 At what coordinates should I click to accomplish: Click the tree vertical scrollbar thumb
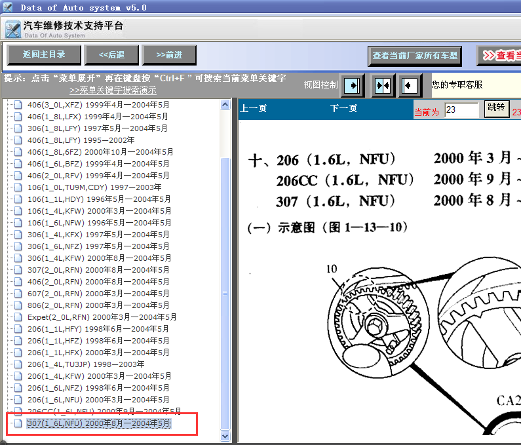pos(225,294)
